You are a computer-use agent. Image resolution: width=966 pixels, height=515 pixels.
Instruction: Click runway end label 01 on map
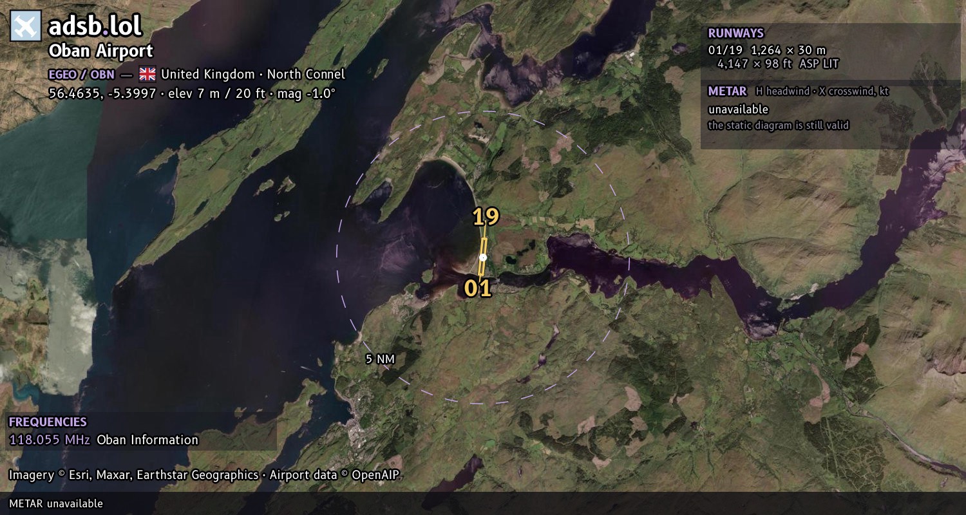point(478,288)
